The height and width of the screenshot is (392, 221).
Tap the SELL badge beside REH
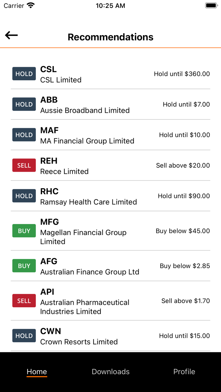pyautogui.click(x=24, y=165)
